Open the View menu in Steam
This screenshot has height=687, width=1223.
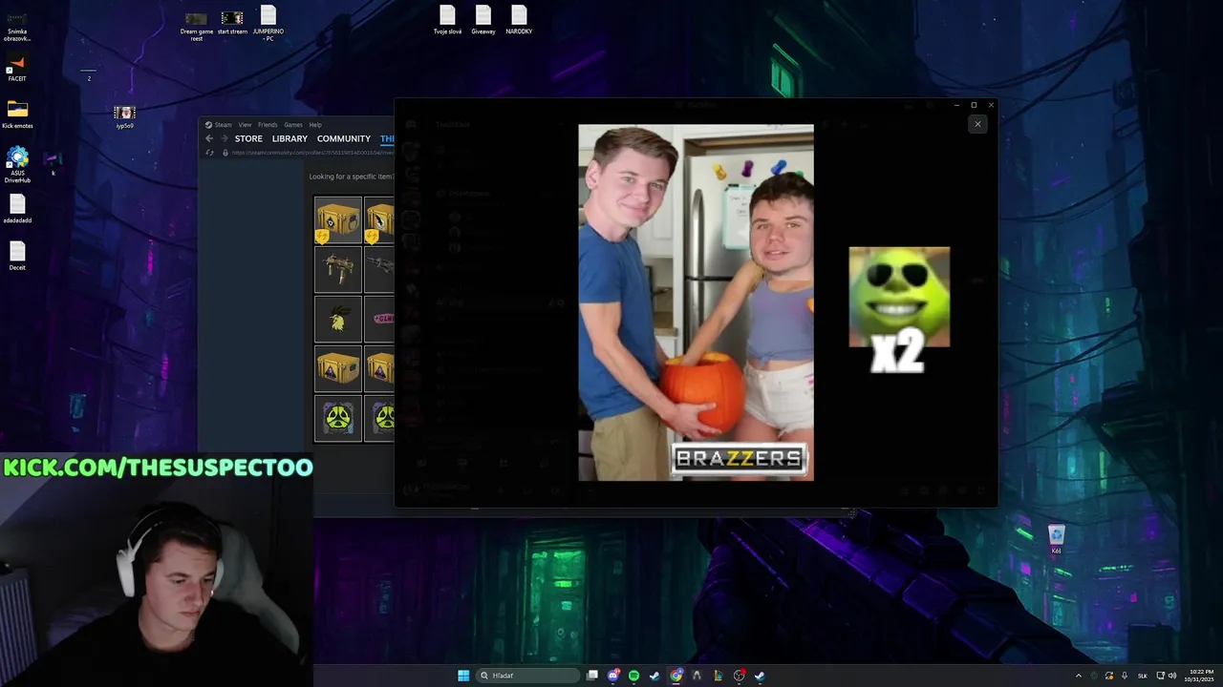246,125
